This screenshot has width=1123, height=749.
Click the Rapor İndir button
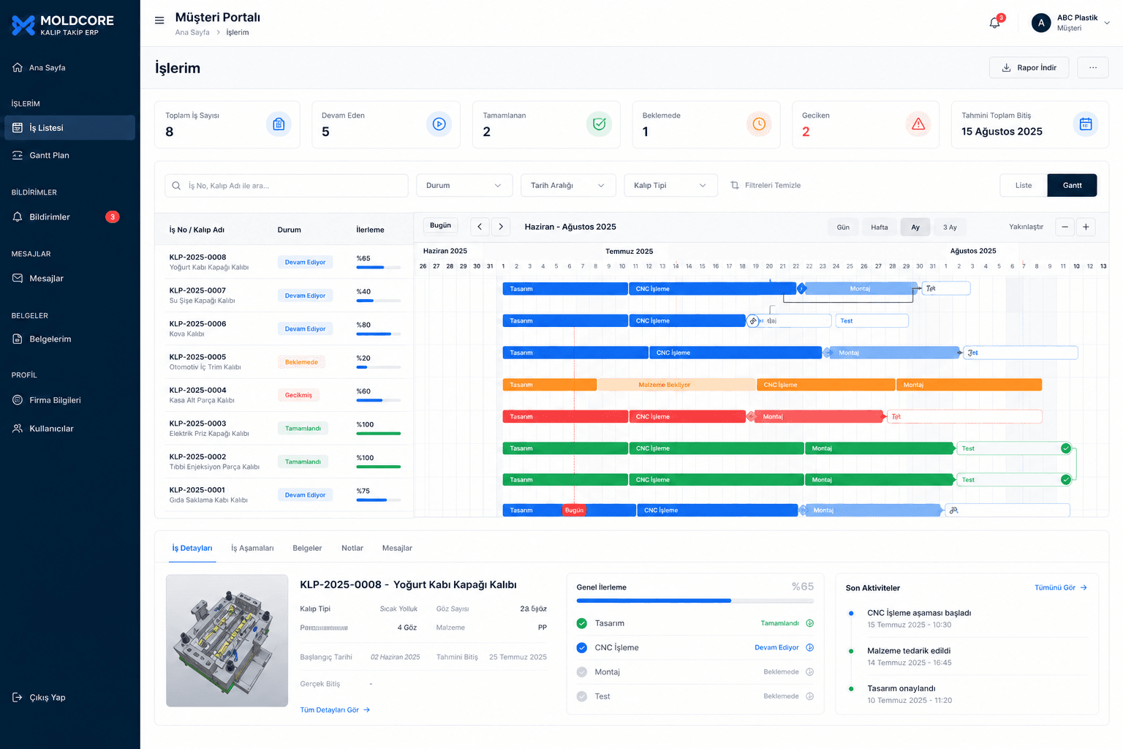click(x=1029, y=67)
